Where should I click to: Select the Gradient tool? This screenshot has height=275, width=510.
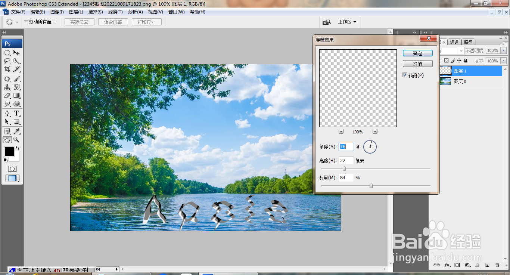pyautogui.click(x=17, y=95)
